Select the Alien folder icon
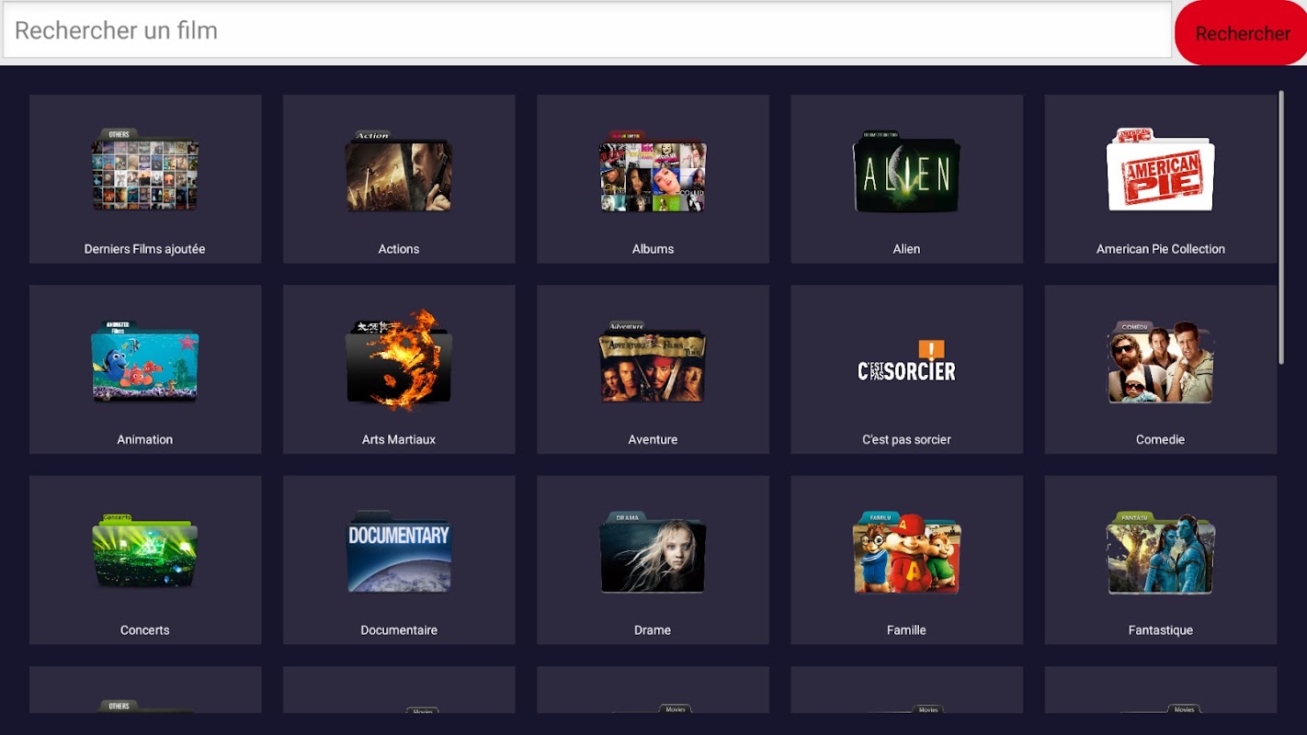The image size is (1307, 735). (x=906, y=171)
